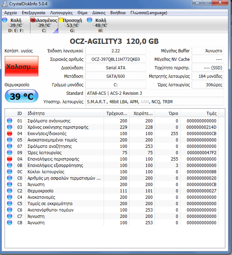Click red status orb for attribute 0A

(10, 159)
